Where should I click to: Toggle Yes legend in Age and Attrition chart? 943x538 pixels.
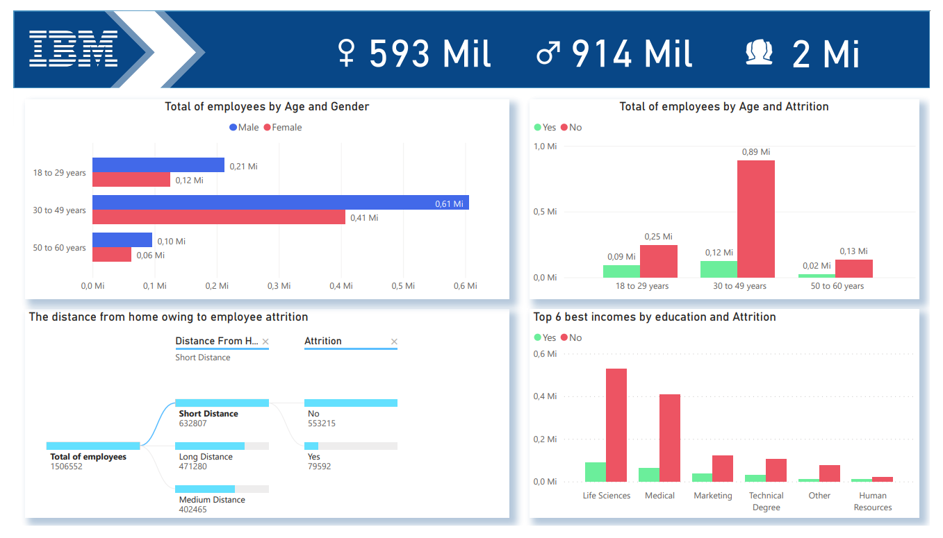[546, 128]
